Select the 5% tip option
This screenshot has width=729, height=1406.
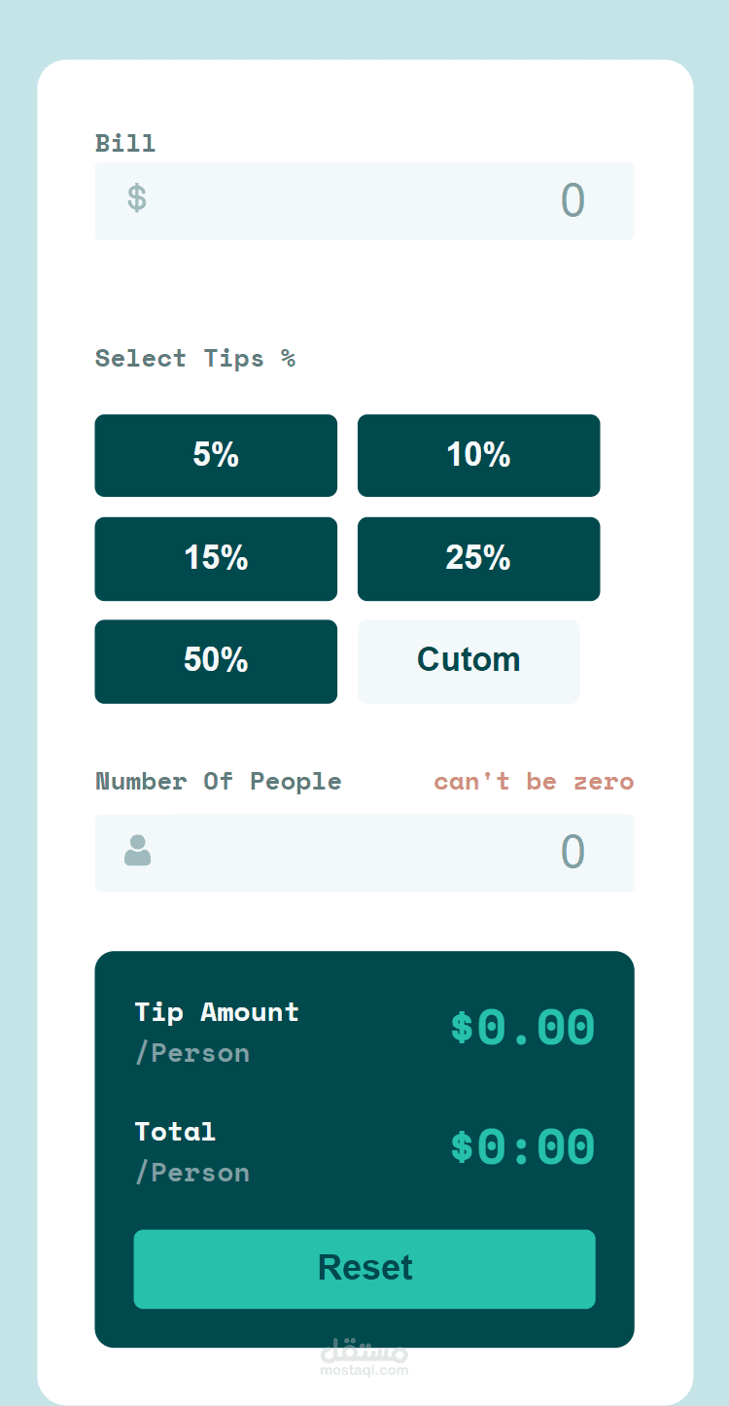(x=216, y=455)
